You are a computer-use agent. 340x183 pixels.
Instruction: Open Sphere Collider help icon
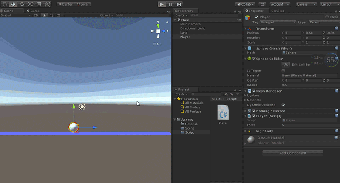tap(337, 59)
